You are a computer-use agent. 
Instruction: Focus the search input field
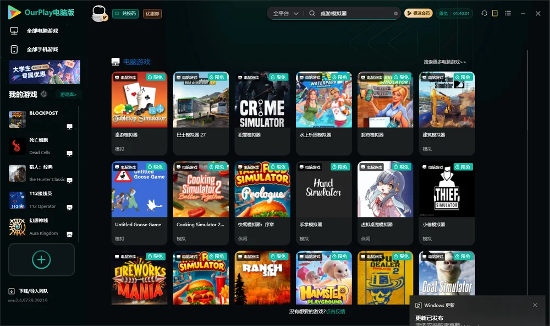point(355,13)
